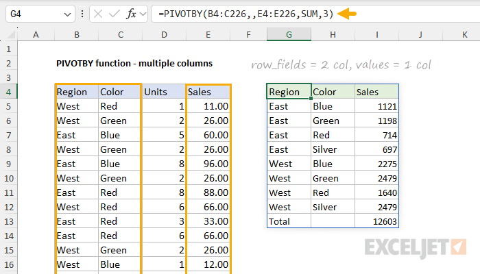Screen dimensions: 480x274
Task: Click the fill handle on cell G4
Action: 311,99
